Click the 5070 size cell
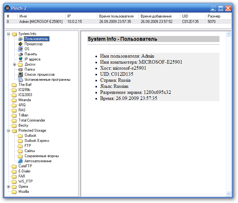The height and width of the screenshot is (203, 238). [x=212, y=22]
